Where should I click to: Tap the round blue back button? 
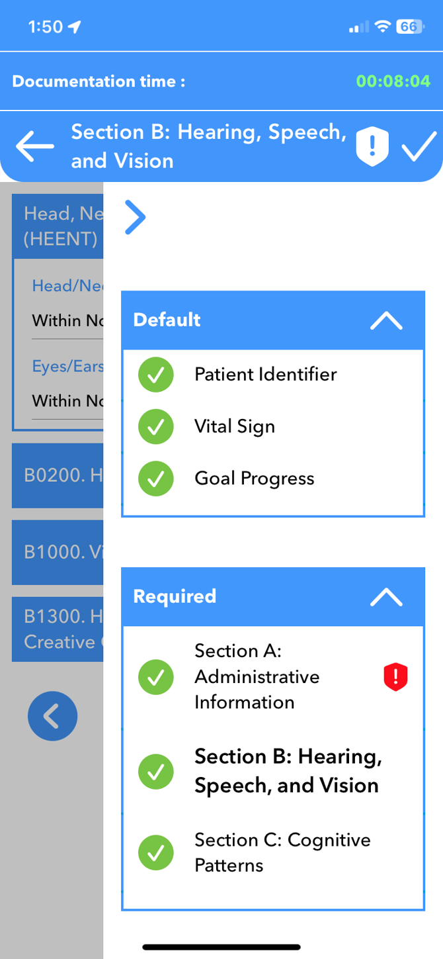(x=52, y=715)
